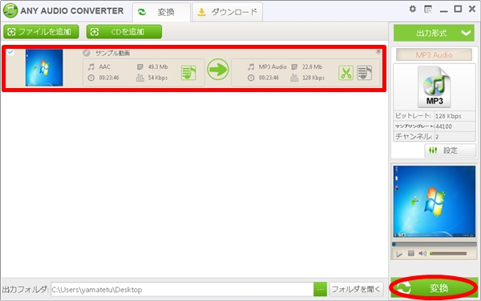Browse output folder with the ... button
481x301 pixels.
(x=320, y=289)
